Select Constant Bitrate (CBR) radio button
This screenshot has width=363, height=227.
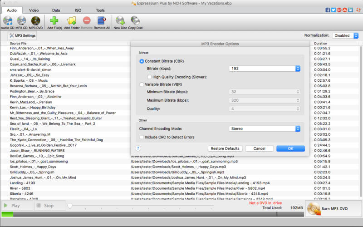coord(142,61)
